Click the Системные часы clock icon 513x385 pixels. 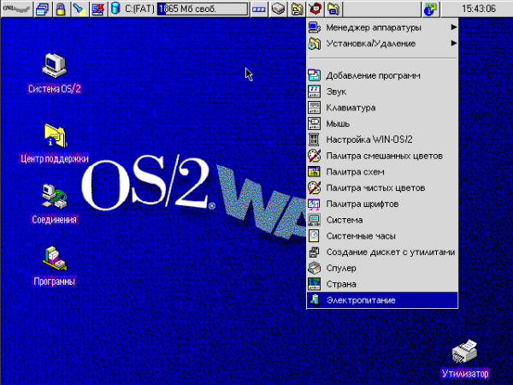(315, 236)
